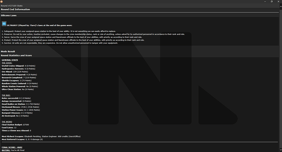
Task: Collapse the 'Round Statistics and Score' section
Action: tap(16, 56)
